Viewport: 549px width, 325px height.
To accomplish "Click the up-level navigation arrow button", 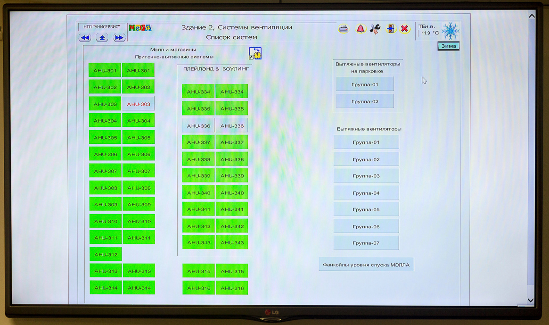I will [x=102, y=38].
